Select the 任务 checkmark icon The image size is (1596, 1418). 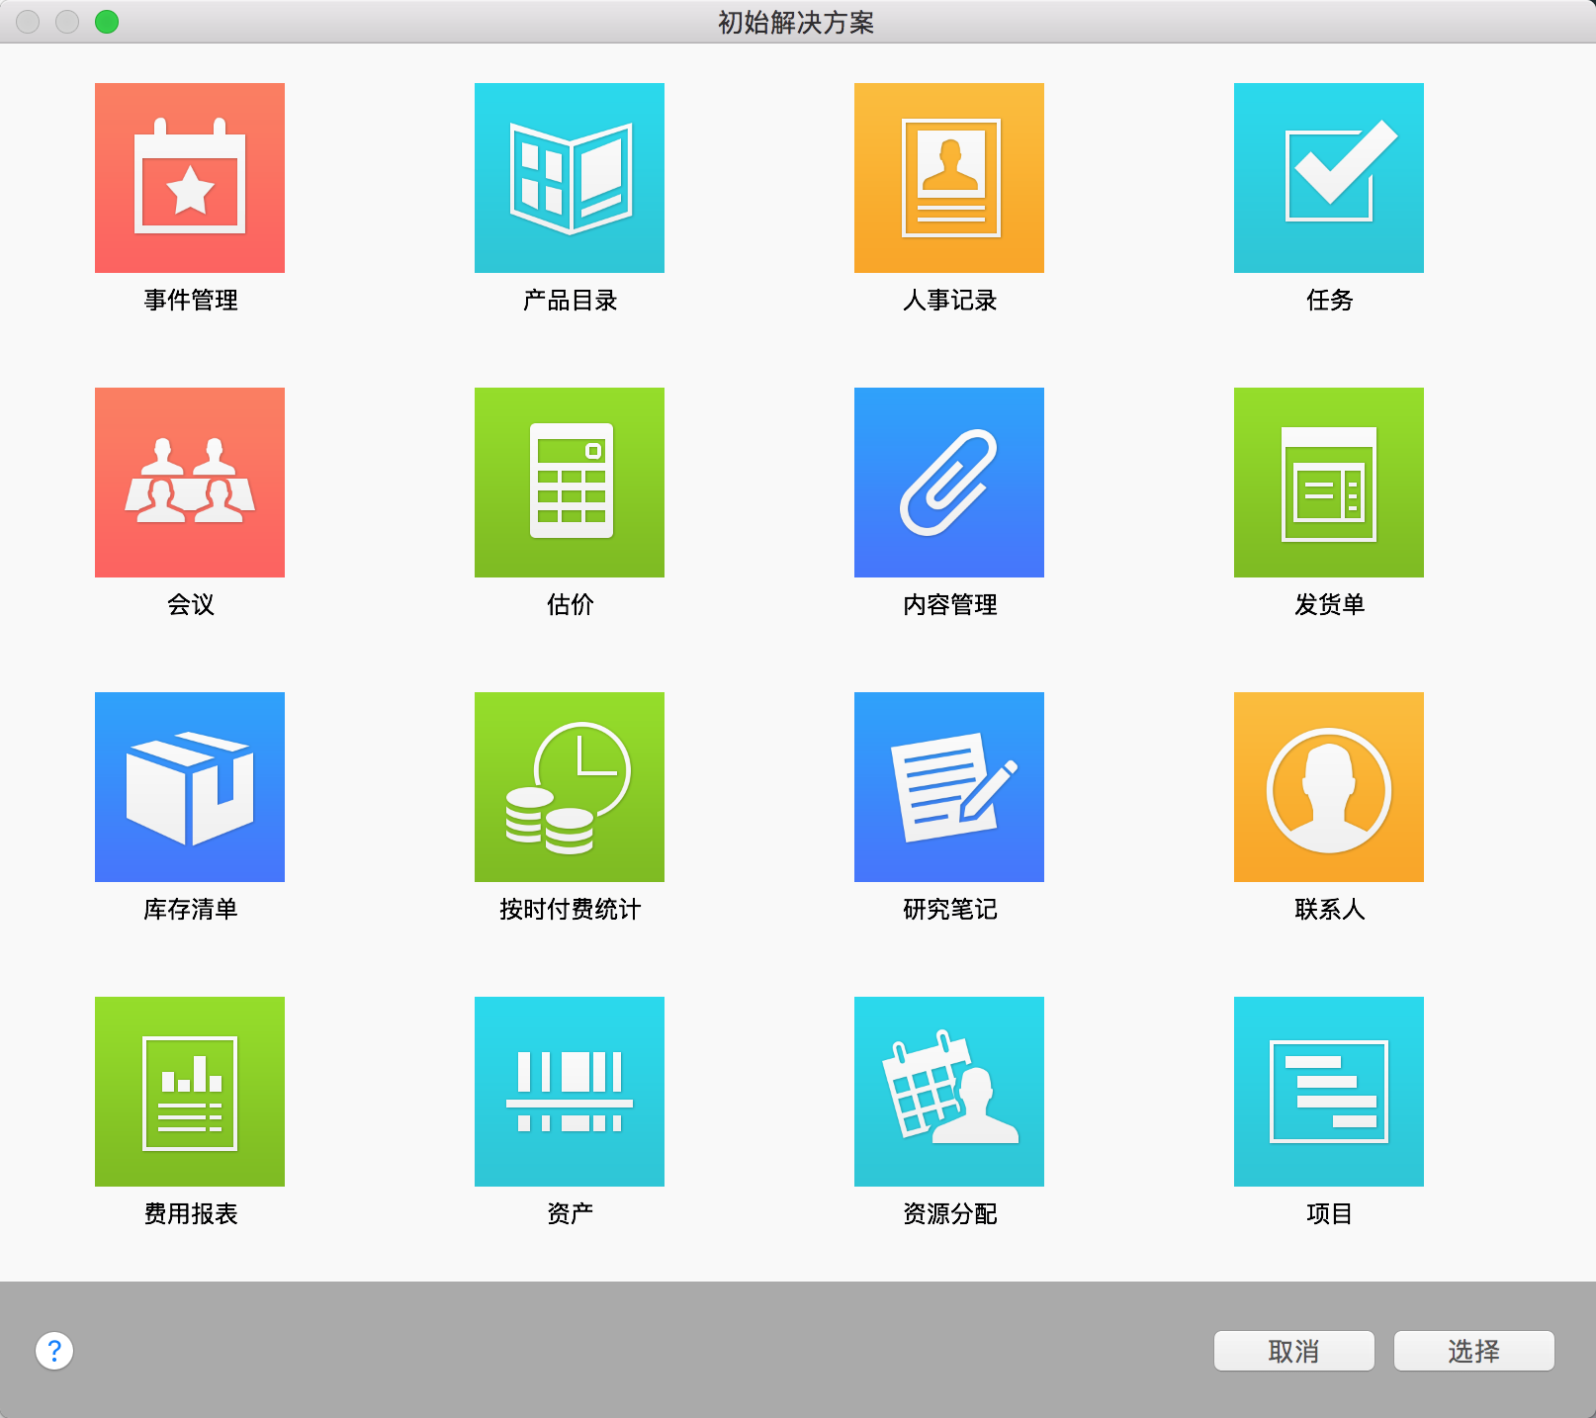(x=1329, y=178)
